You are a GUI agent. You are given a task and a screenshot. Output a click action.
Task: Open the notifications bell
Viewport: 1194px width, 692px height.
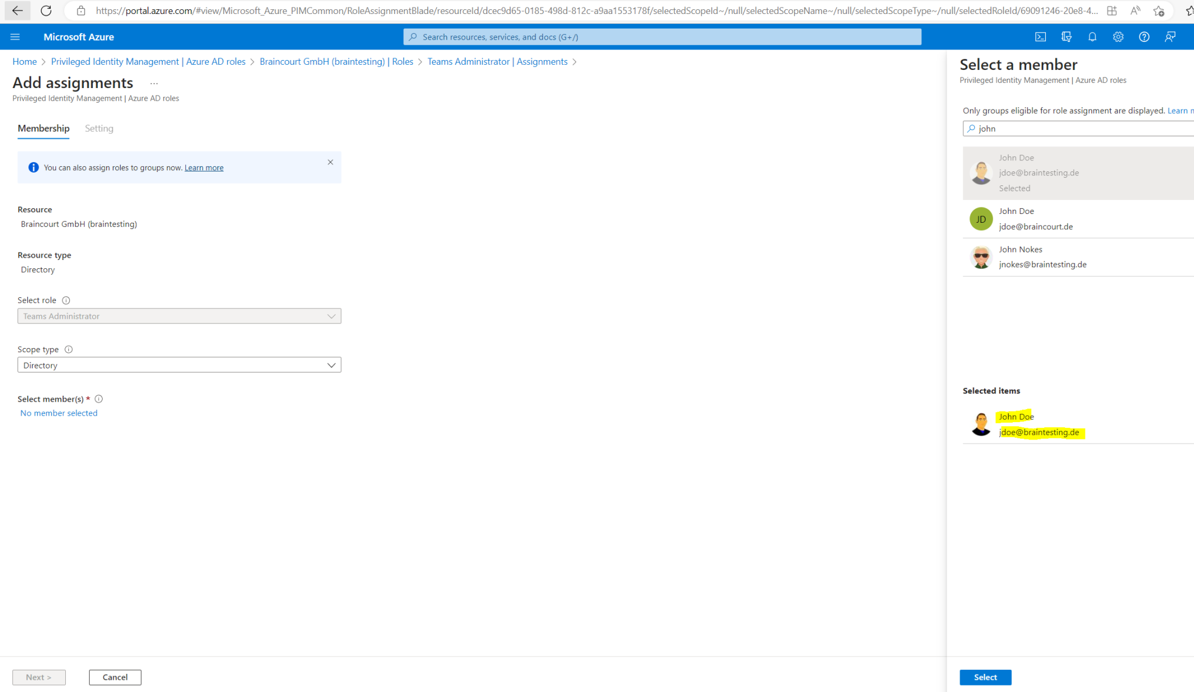click(x=1092, y=36)
